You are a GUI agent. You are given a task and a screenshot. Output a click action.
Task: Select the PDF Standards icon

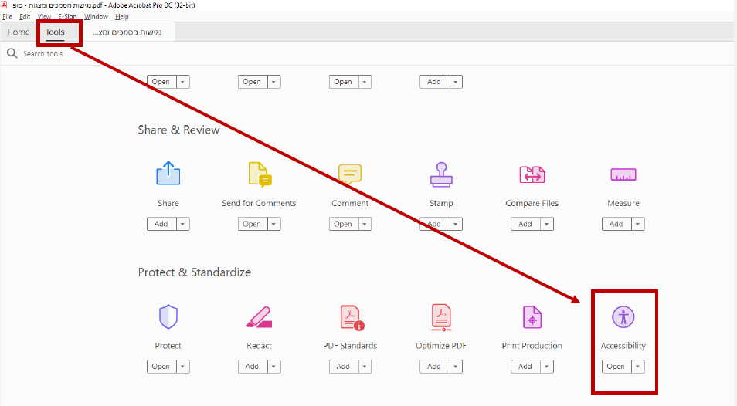tap(352, 318)
